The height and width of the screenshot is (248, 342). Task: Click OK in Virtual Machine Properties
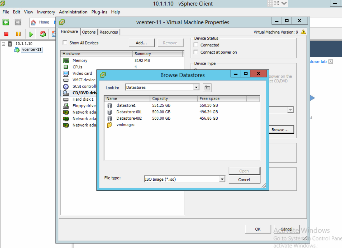[258, 229]
